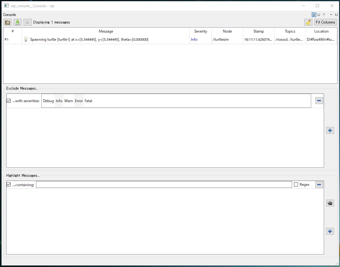Sort by the Topics column header
Screen dimensions: 340x267
pyautogui.click(x=290, y=31)
